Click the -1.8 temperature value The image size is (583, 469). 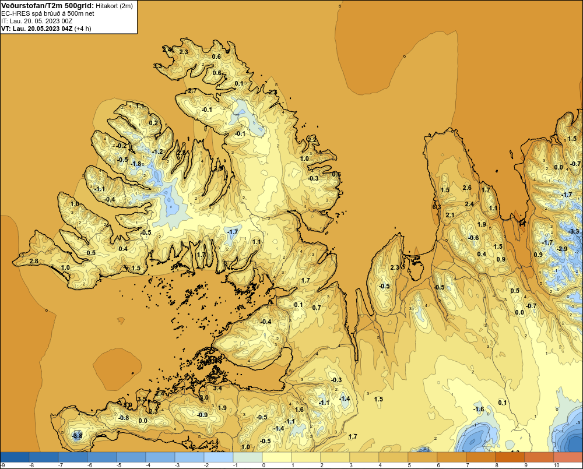click(136, 164)
